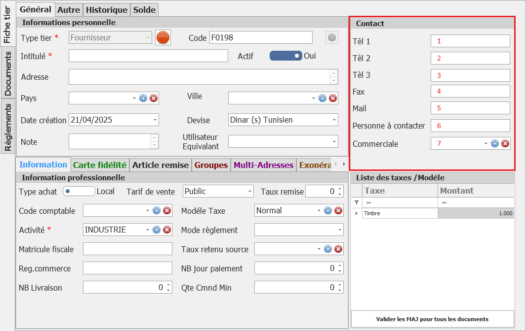526x331 pixels.
Task: Click Valider les MAJ pour tous les documents
Action: coord(432,319)
